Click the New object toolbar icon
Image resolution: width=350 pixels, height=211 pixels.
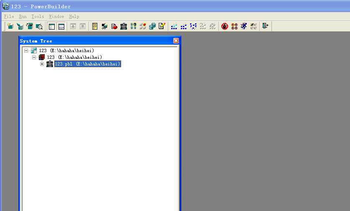click(x=10, y=26)
